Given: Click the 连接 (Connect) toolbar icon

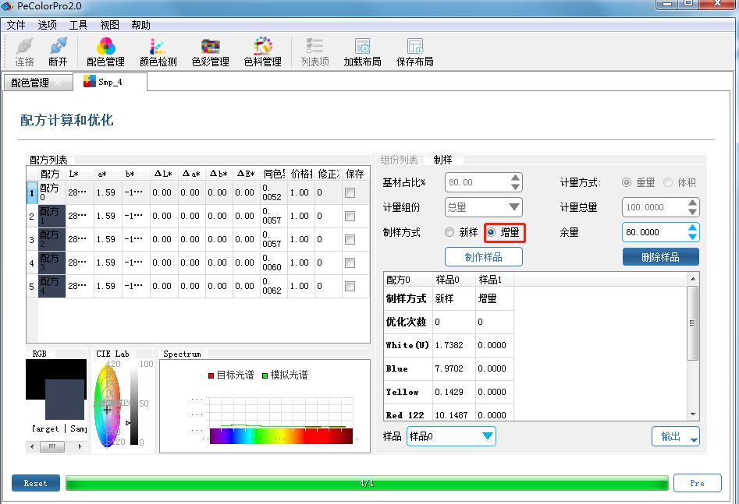Looking at the screenshot, I should [25, 51].
